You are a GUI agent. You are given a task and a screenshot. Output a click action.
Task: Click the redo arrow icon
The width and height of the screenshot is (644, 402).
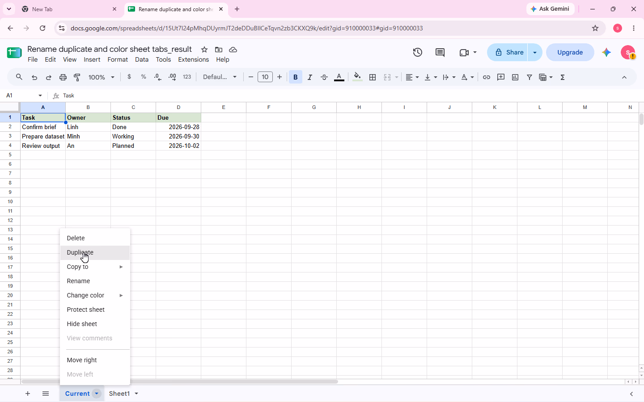[49, 77]
